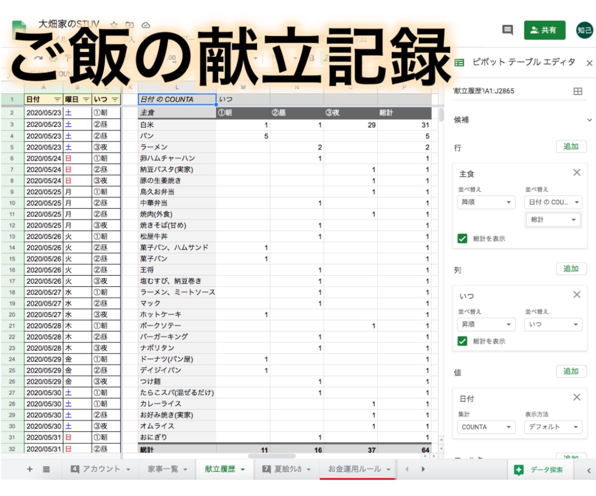The height and width of the screenshot is (496, 596).
Task: Click the ①朝 pivot column header
Action: [242, 113]
